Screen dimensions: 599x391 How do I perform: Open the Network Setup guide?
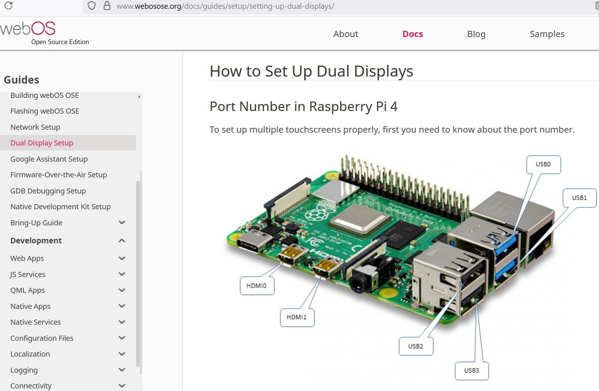[x=35, y=127]
